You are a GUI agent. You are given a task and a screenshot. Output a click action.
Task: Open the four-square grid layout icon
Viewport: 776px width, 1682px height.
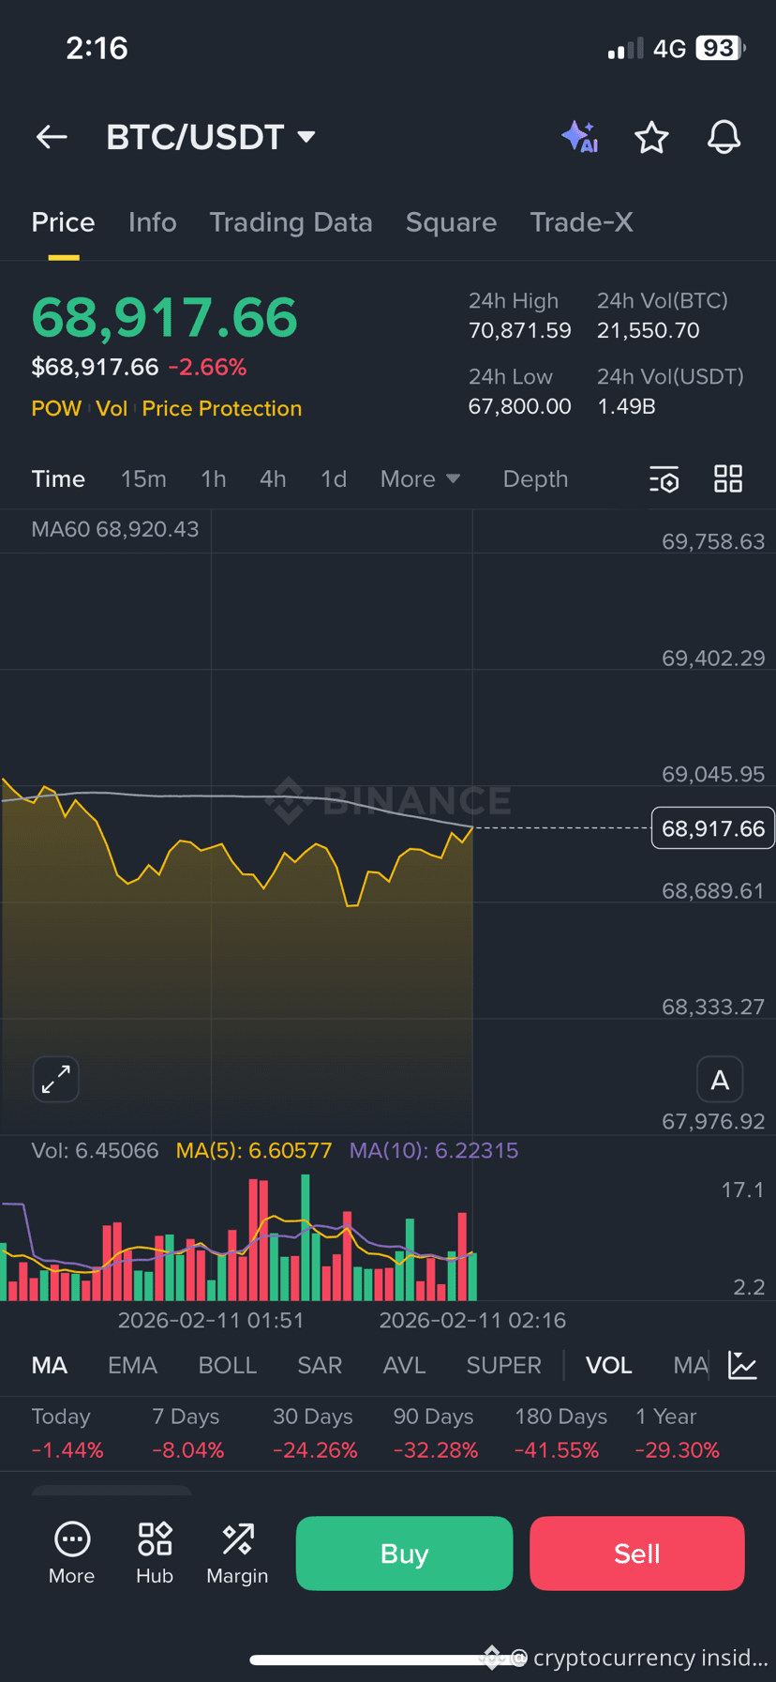point(728,478)
